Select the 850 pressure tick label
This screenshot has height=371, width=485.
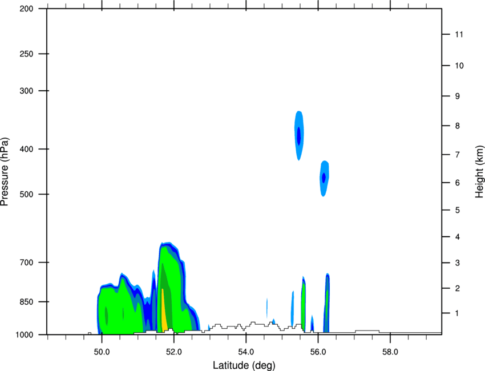coord(26,302)
